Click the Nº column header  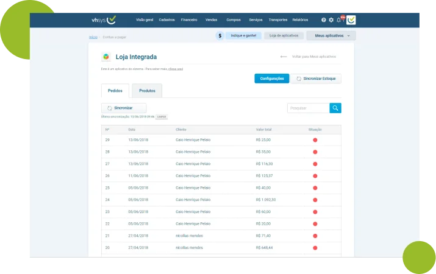pyautogui.click(x=107, y=130)
